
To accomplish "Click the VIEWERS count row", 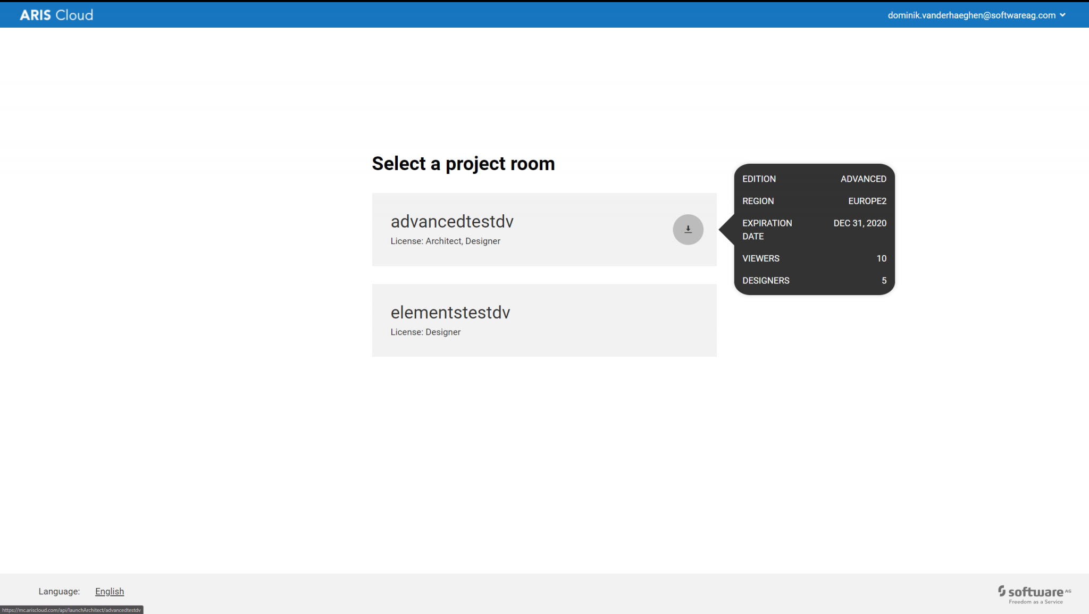I will click(x=814, y=258).
